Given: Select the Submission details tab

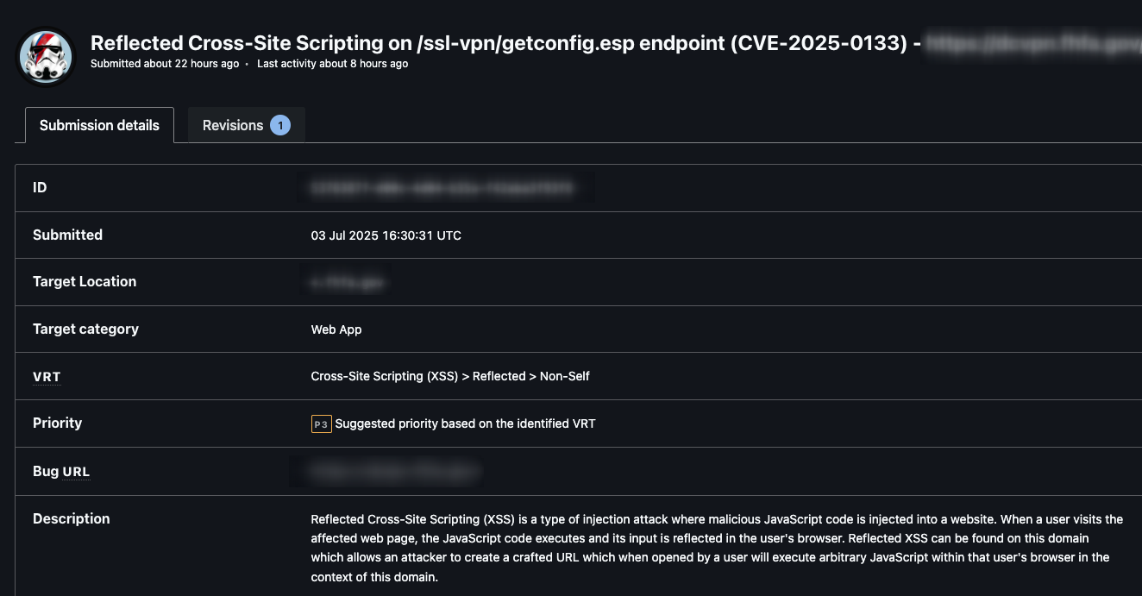Looking at the screenshot, I should pos(99,125).
